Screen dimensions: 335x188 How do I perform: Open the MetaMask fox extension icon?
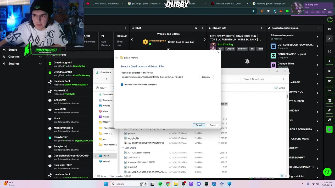point(281,11)
